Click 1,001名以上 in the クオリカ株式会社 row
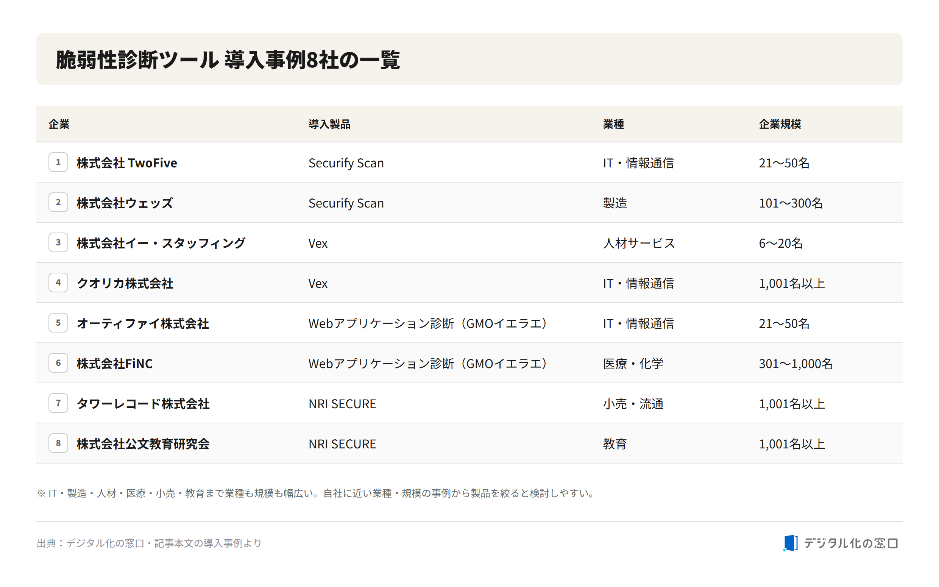This screenshot has height=587, width=939. 792,283
